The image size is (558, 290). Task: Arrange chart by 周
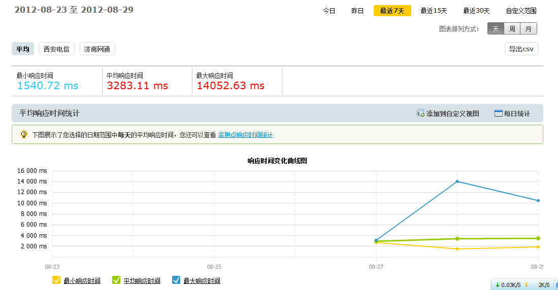coord(512,29)
